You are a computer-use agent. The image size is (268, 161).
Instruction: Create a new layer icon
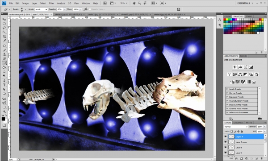(256, 159)
